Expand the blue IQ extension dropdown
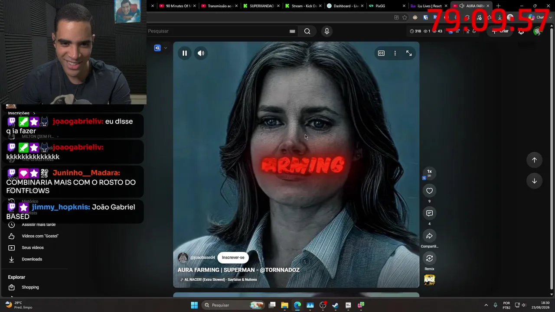555x312 pixels. point(165,48)
